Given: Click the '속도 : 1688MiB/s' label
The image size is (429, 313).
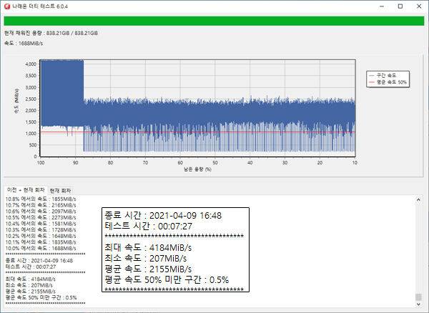Looking at the screenshot, I should point(25,43).
